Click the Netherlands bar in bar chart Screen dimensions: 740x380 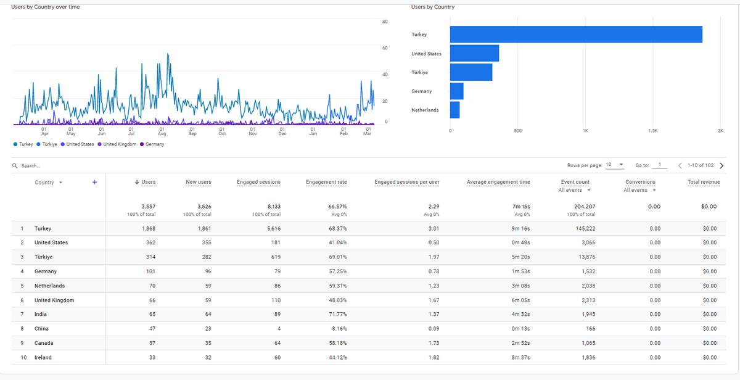click(455, 110)
